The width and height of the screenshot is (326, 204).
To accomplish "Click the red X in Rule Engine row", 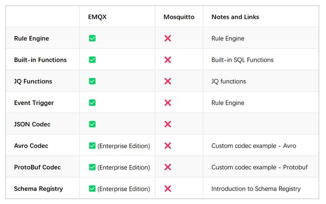I will (x=168, y=38).
